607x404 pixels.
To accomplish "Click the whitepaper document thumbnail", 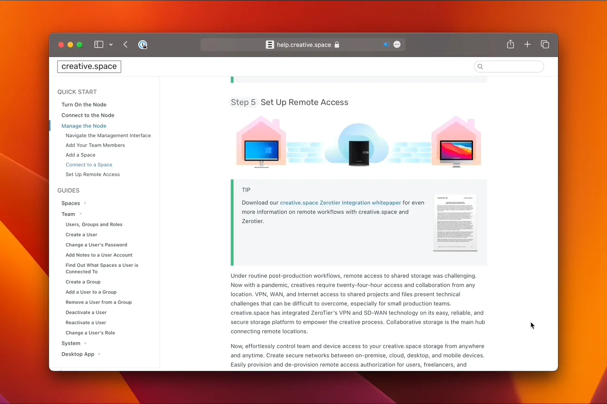I will 455,223.
